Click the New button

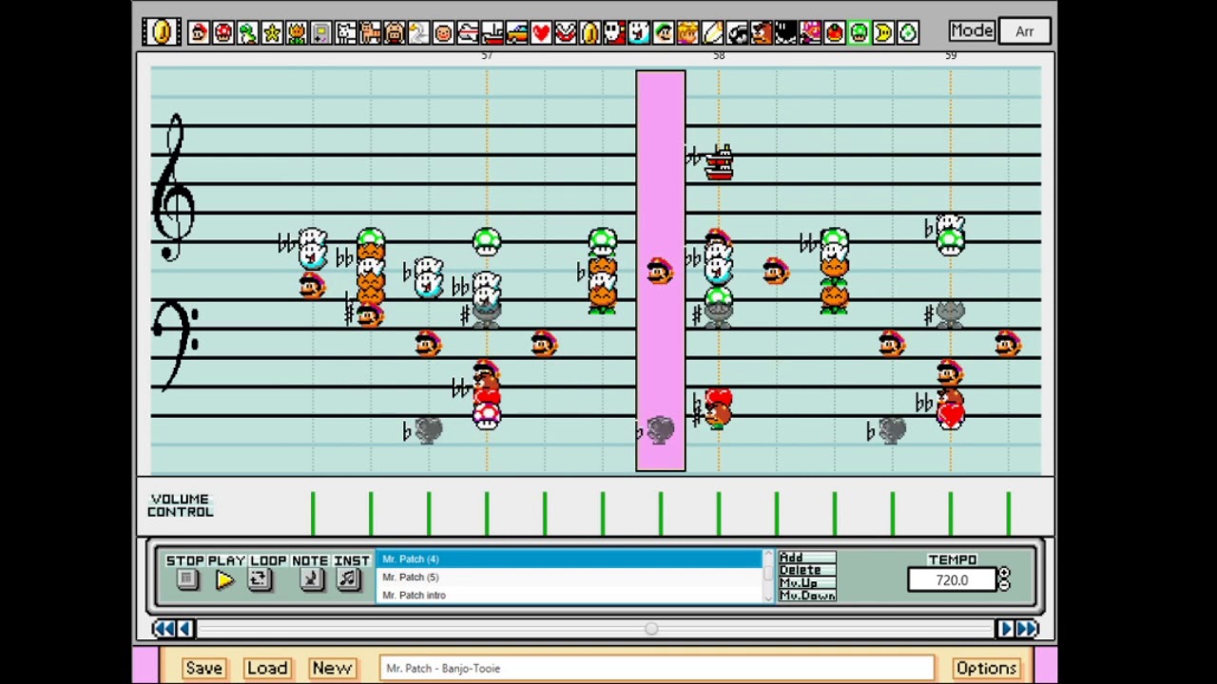(x=332, y=668)
